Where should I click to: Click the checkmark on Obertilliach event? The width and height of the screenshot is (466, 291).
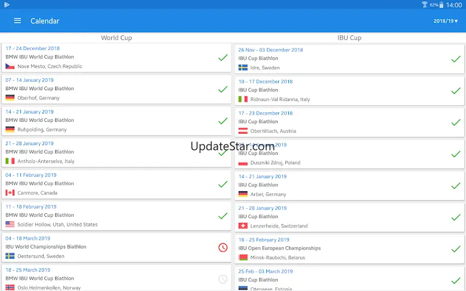(456, 122)
